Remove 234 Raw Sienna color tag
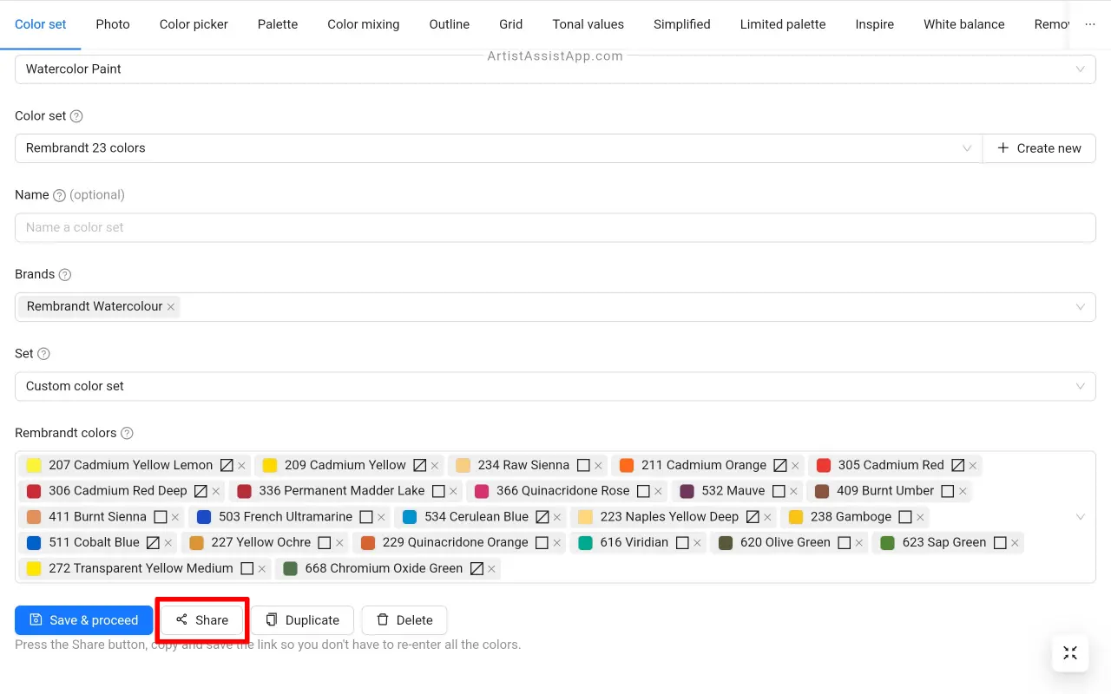The width and height of the screenshot is (1111, 694). tap(598, 466)
